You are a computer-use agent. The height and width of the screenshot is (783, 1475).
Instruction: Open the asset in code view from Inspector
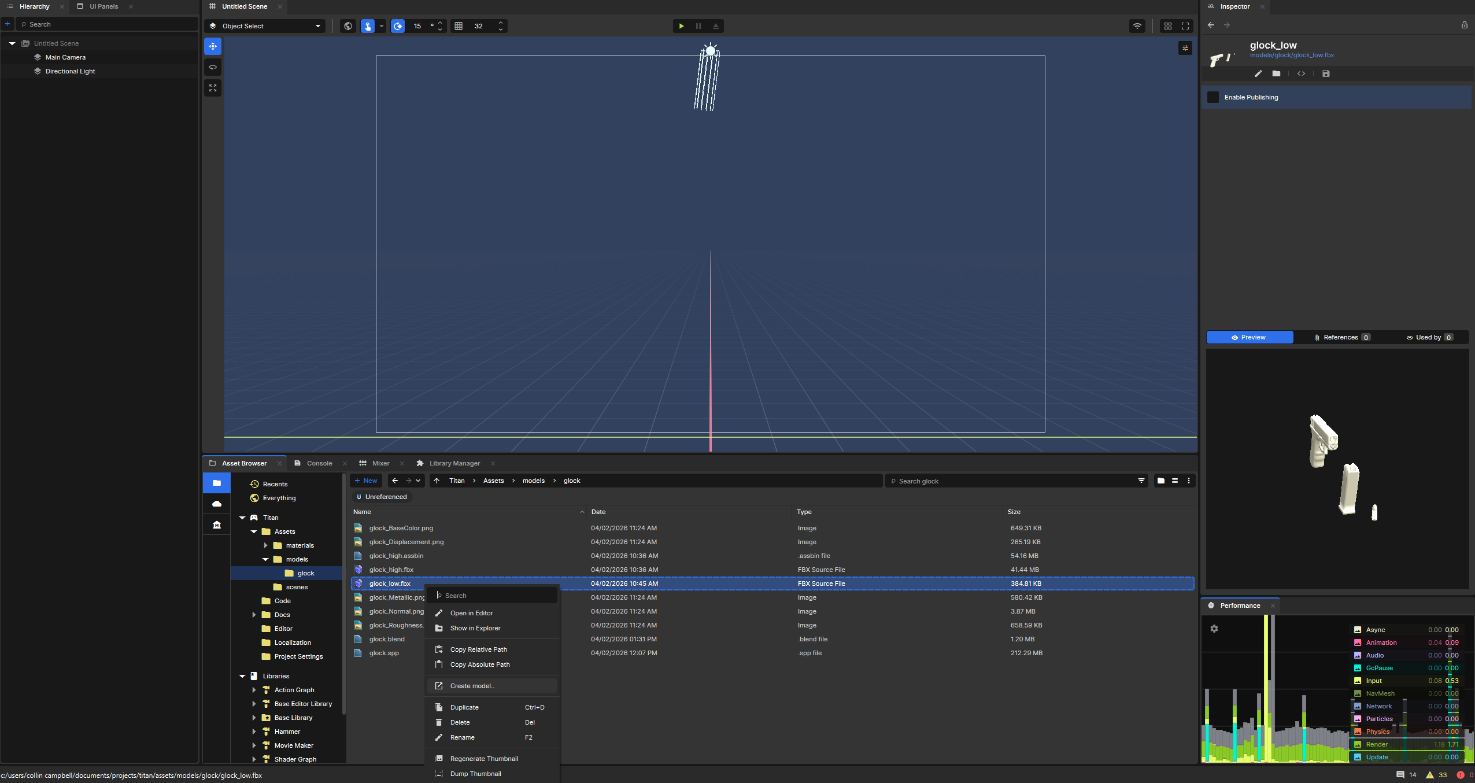1301,74
